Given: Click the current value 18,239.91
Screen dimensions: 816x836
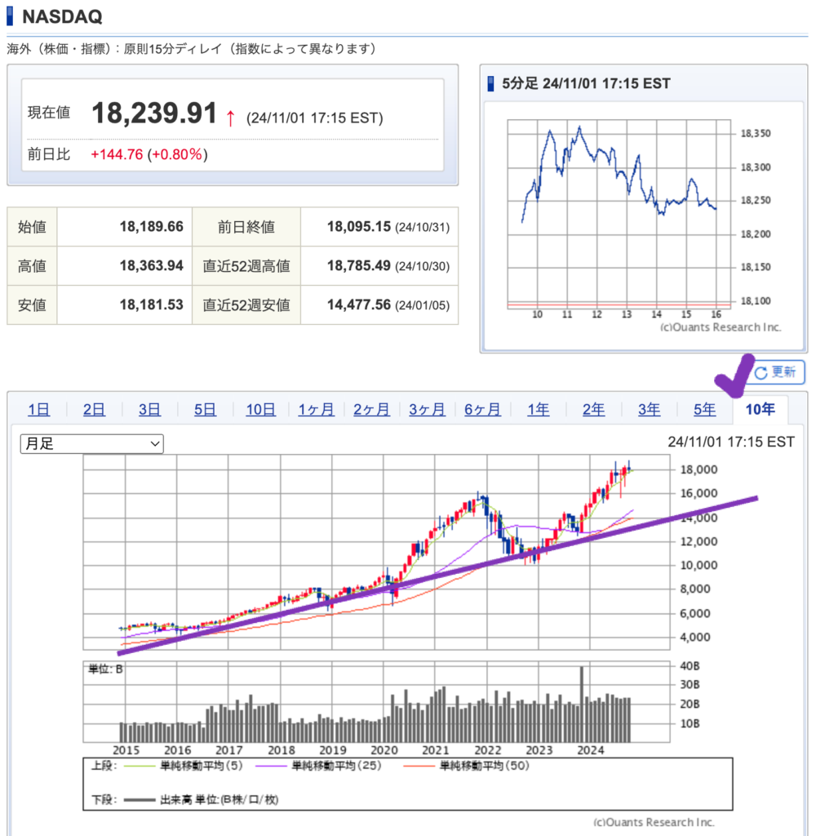Looking at the screenshot, I should pyautogui.click(x=154, y=113).
